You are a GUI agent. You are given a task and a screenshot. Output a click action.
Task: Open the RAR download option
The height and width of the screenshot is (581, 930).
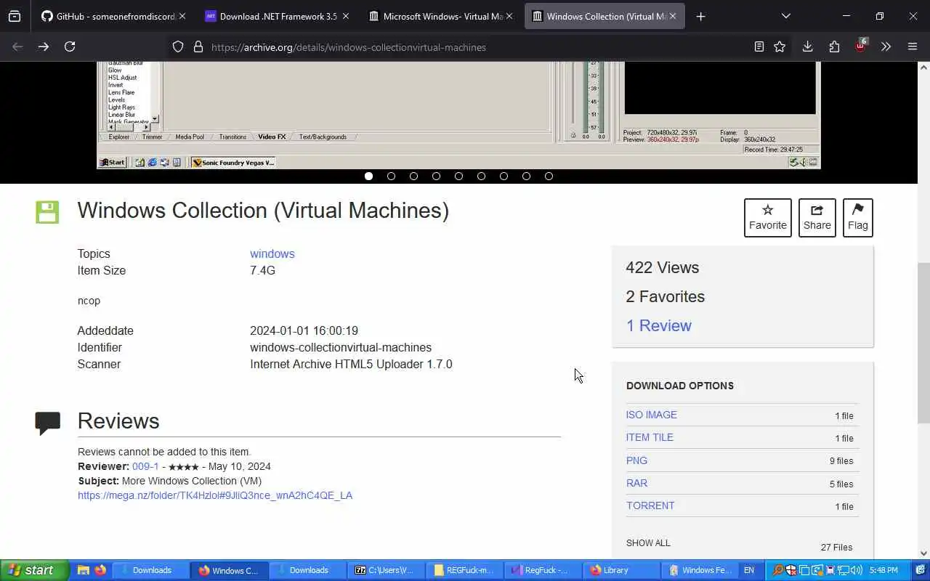tap(636, 483)
